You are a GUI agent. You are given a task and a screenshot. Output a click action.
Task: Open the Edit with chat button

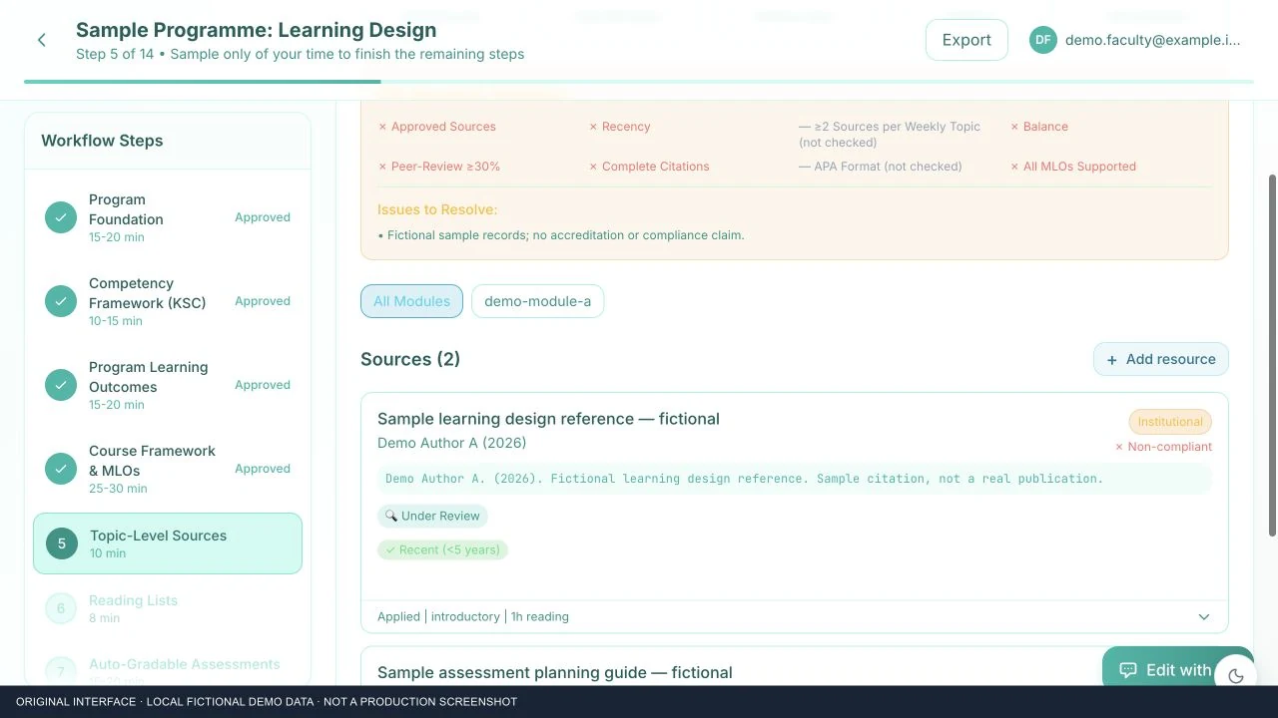pos(1164,670)
